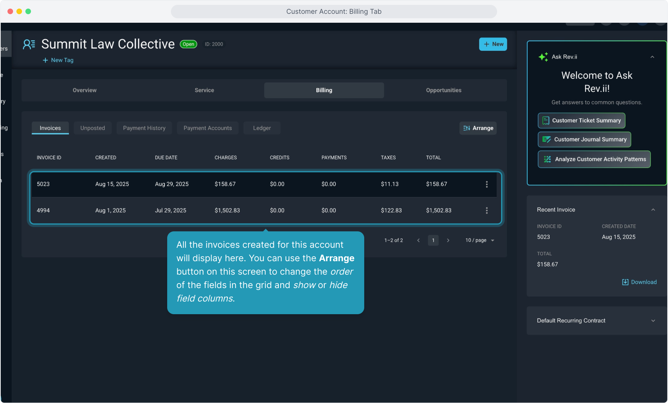Screen dimensions: 668x403
Task: Open the Ledger sub-tab
Action: [262, 128]
